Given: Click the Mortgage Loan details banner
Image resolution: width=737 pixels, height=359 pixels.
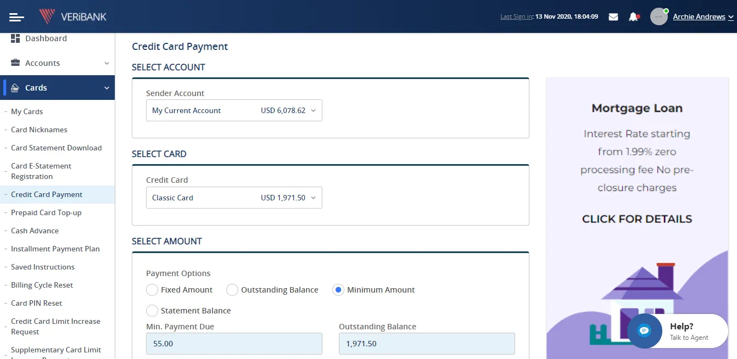Looking at the screenshot, I should (x=637, y=219).
